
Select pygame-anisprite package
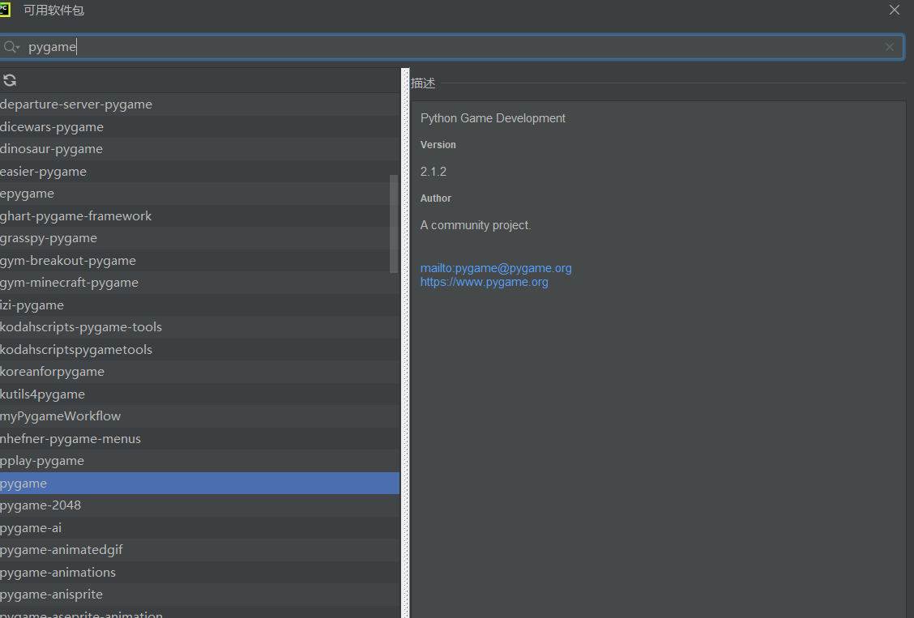click(200, 595)
